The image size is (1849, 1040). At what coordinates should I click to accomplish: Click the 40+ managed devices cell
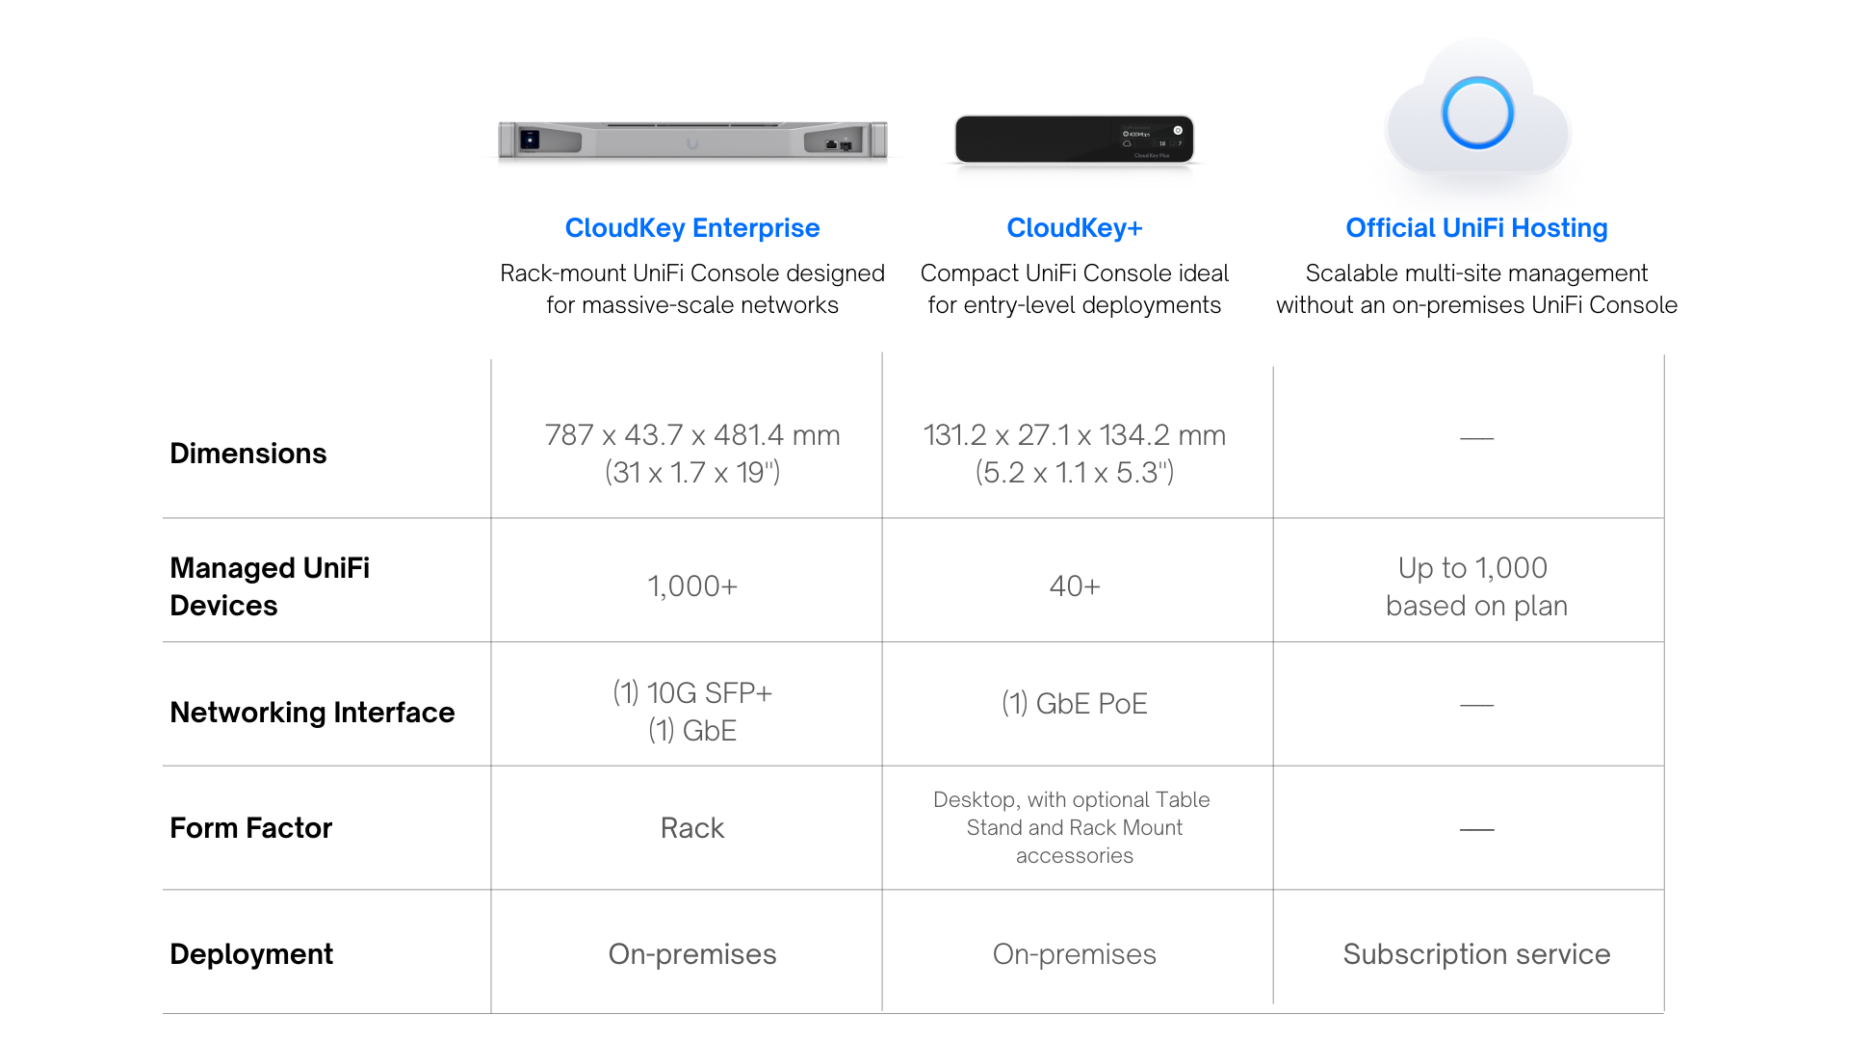[x=1074, y=586]
